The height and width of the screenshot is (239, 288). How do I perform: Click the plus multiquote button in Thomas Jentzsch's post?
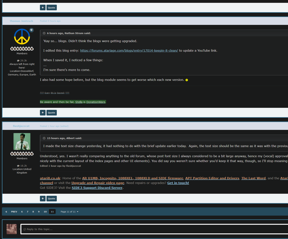[x=42, y=113]
